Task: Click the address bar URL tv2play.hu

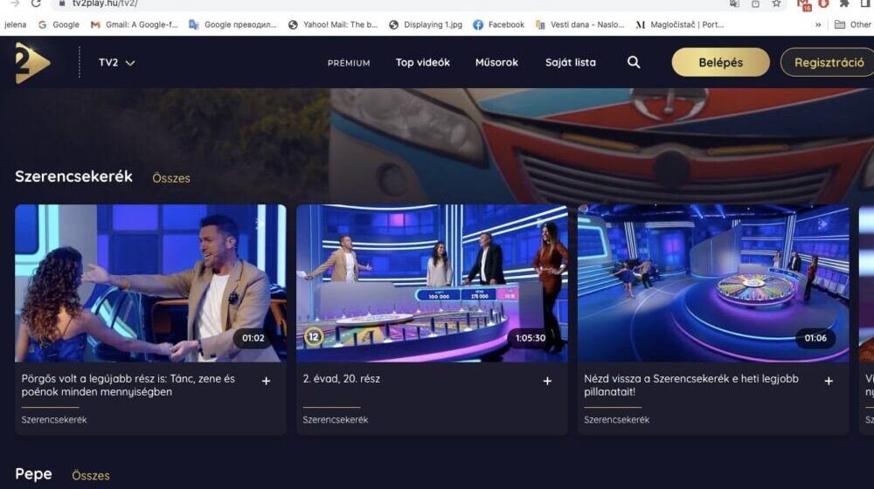Action: point(105,3)
